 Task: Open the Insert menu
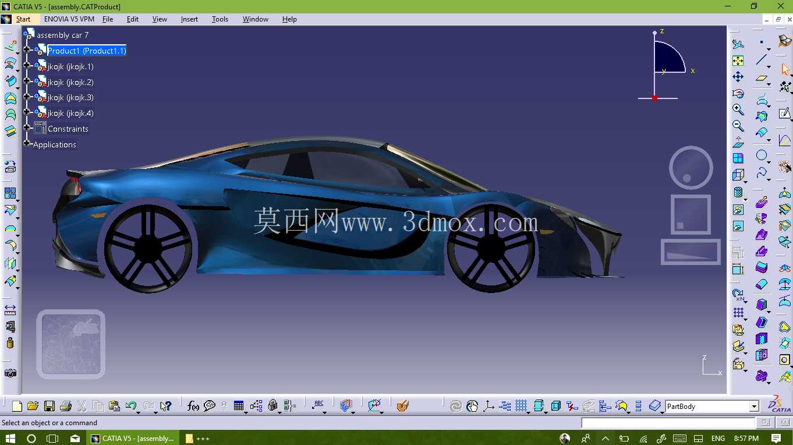tap(189, 19)
